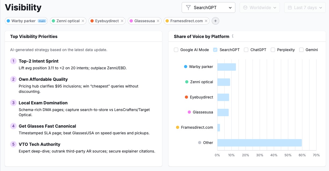Click the 'Schema-rich DMA pages' description
This screenshot has width=329, height=171.
click(84, 112)
